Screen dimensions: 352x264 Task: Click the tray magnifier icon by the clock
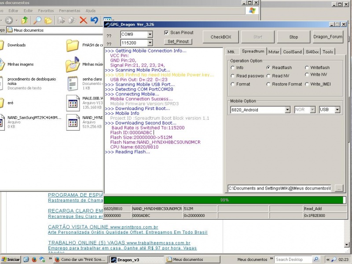coord(334,260)
